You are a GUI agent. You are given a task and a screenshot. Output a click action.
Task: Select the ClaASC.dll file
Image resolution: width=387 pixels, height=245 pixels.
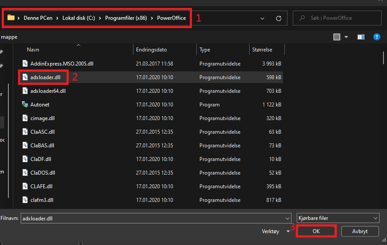(42, 132)
